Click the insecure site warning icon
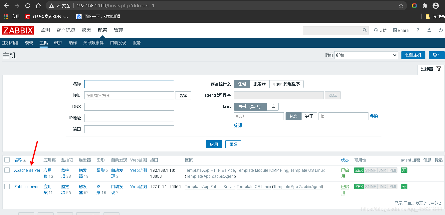The width and height of the screenshot is (445, 215). 51,6
